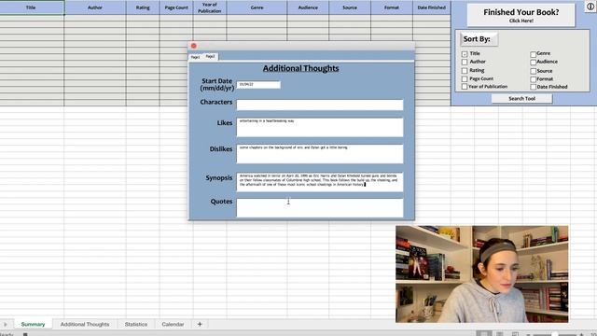Enable the Author sort checkbox

tap(465, 62)
